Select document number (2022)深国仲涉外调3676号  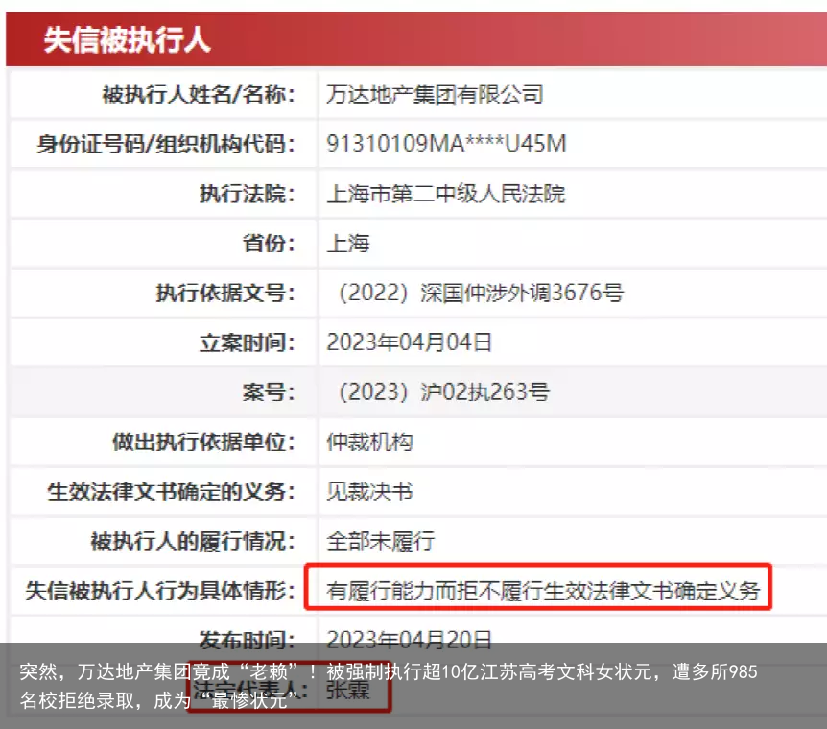pyautogui.click(x=480, y=293)
